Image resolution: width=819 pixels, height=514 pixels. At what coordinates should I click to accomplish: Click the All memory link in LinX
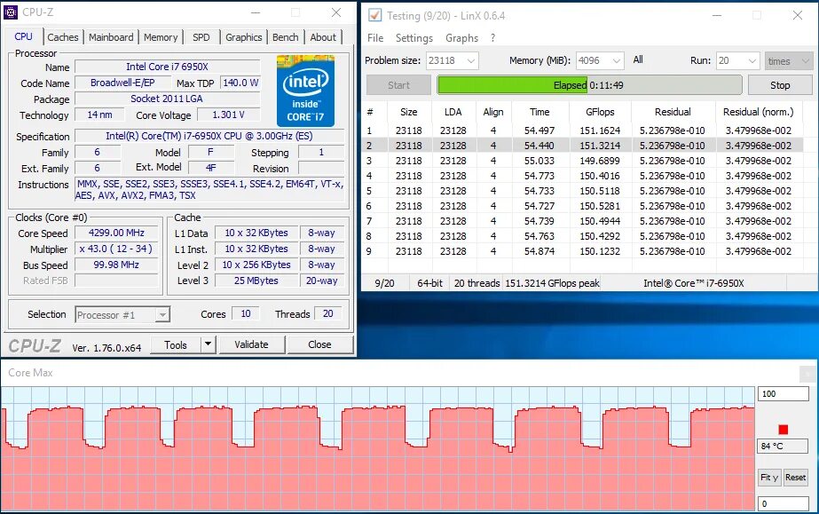click(x=638, y=59)
